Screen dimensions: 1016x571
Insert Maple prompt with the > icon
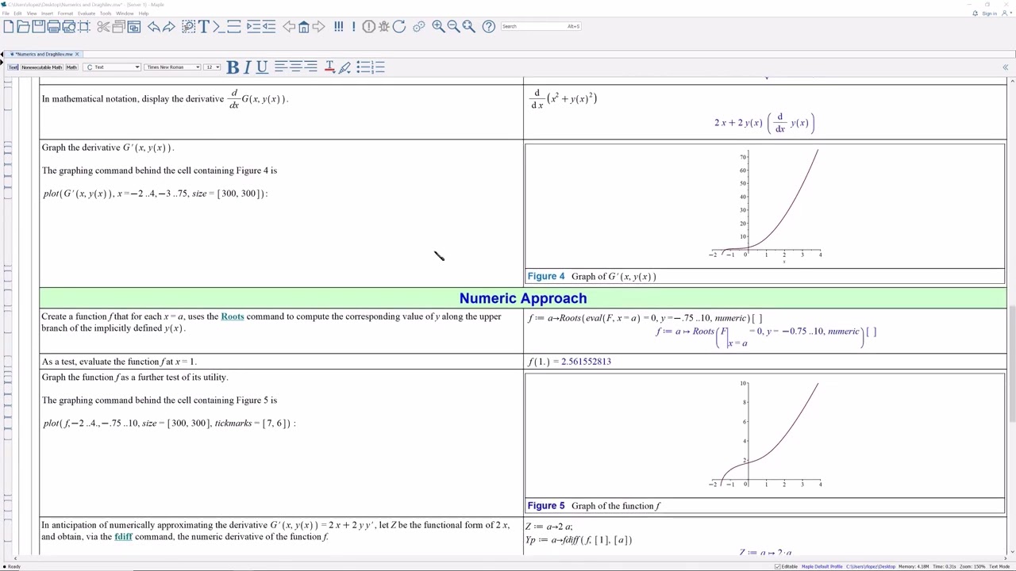(x=218, y=27)
